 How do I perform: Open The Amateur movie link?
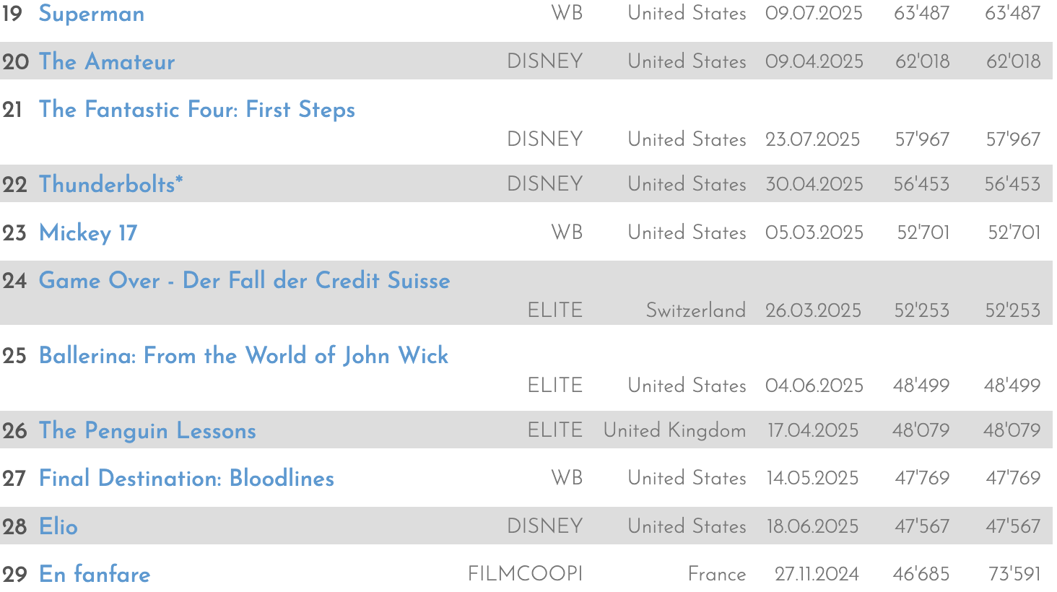click(107, 61)
